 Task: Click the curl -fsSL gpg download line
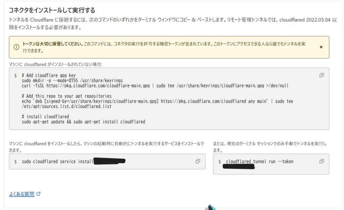coord(155,86)
